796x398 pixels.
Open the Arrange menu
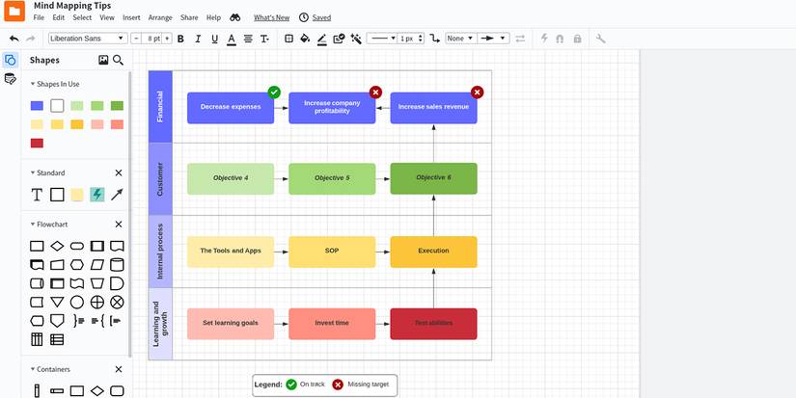[160, 17]
